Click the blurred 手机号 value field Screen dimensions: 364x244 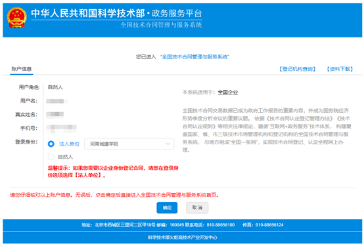pos(61,128)
